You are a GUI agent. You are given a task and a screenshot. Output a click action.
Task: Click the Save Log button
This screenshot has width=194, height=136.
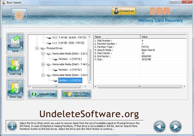15,89
